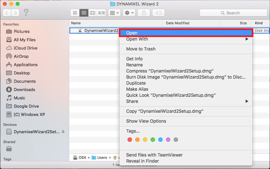
Task: Select Cover Flow view button
Action: coord(102,13)
